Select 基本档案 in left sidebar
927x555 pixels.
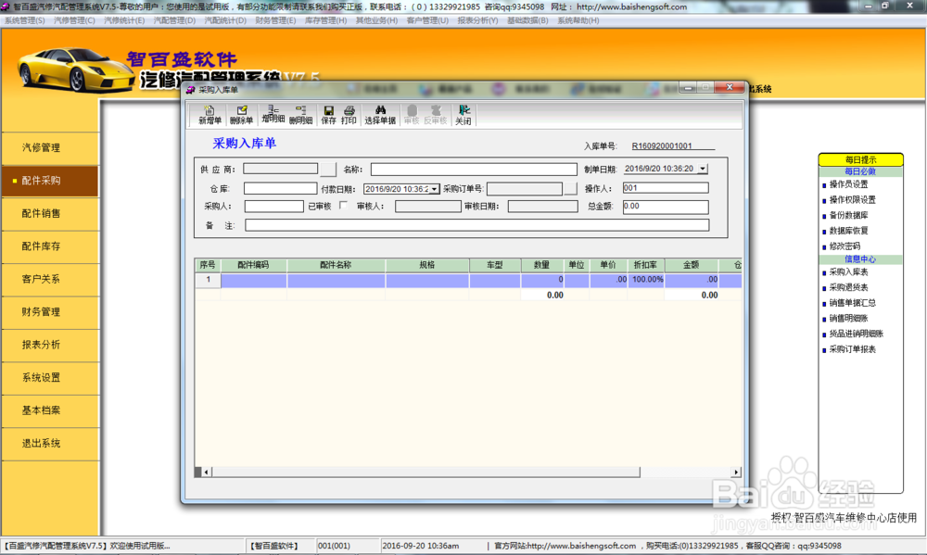point(50,410)
